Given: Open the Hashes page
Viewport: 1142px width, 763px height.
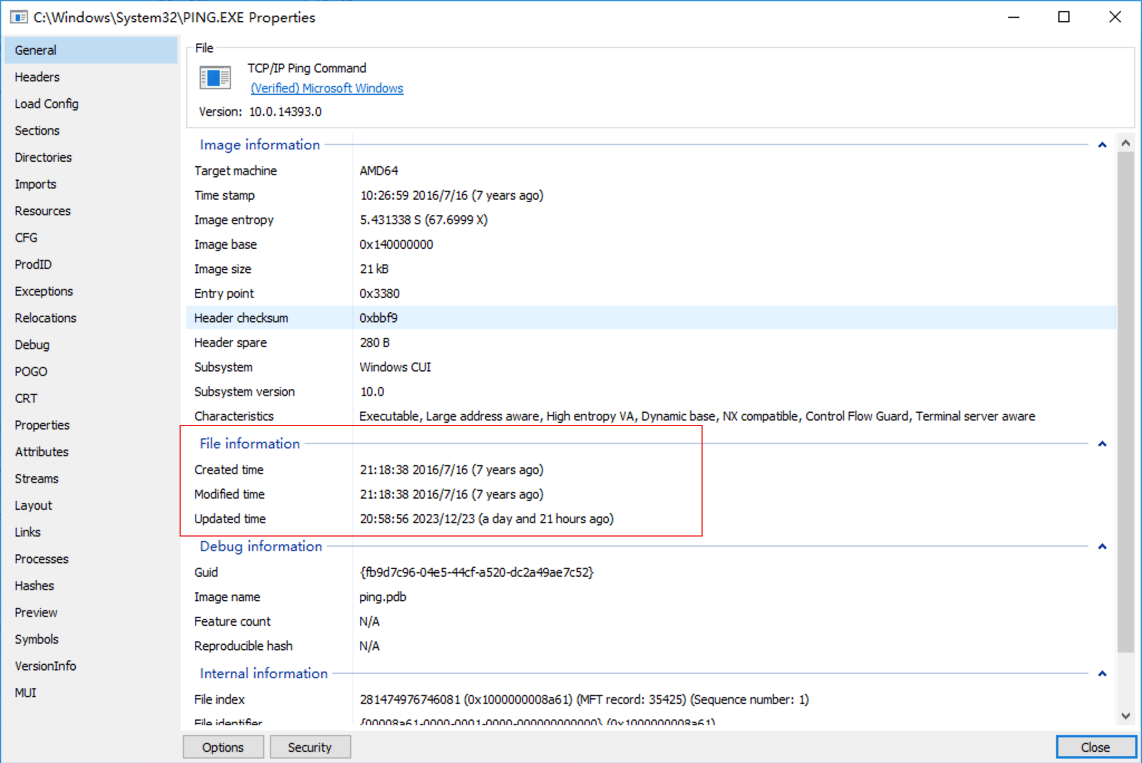Looking at the screenshot, I should pyautogui.click(x=34, y=586).
